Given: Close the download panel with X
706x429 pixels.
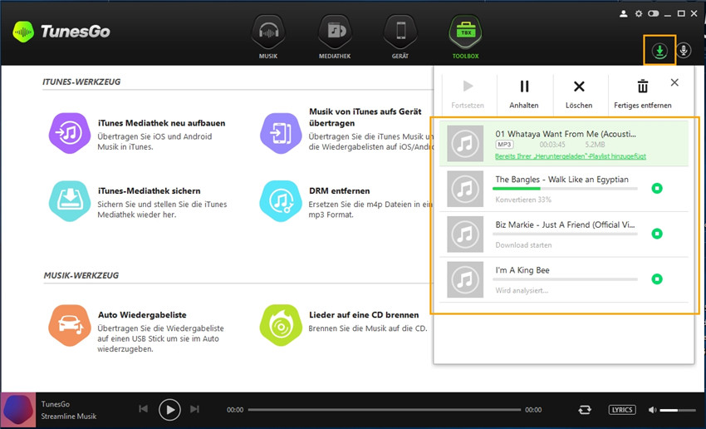Looking at the screenshot, I should point(674,82).
